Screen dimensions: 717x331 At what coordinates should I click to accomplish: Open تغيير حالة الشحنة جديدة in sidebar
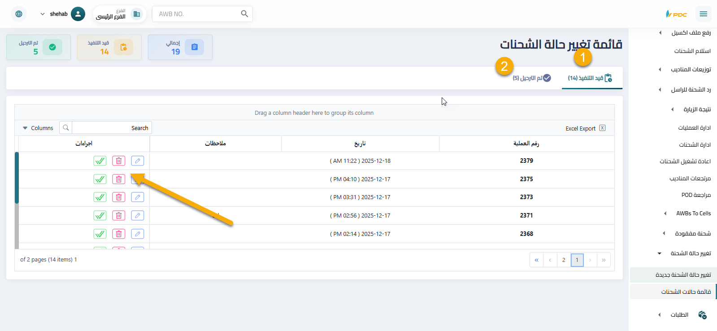pos(683,275)
